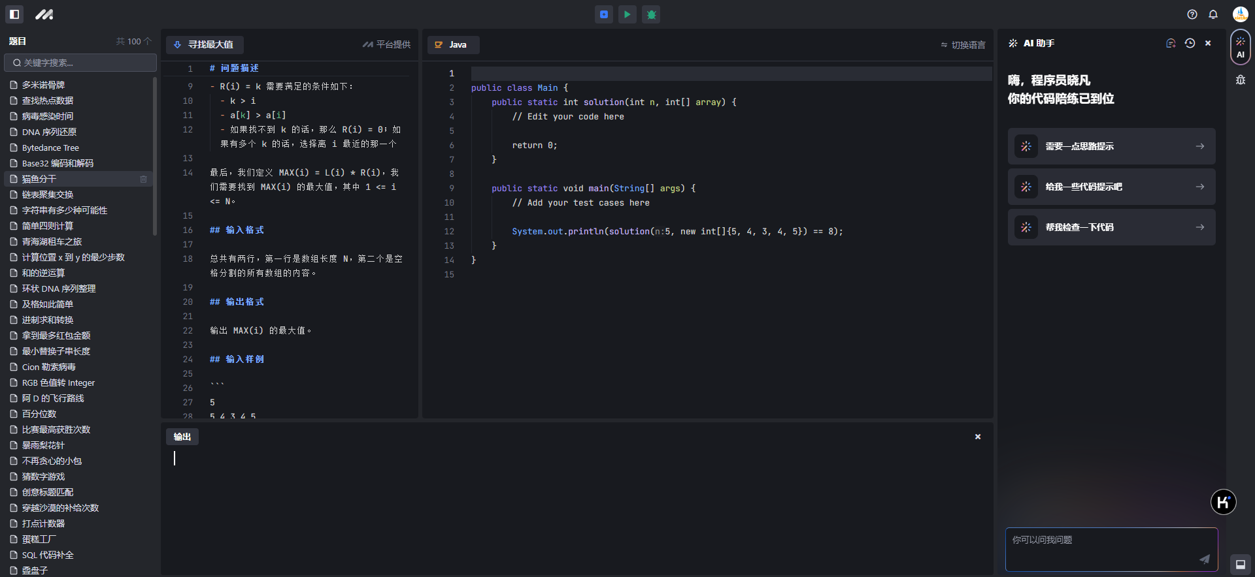Open the debug panel bug icon in right rail

1241,80
